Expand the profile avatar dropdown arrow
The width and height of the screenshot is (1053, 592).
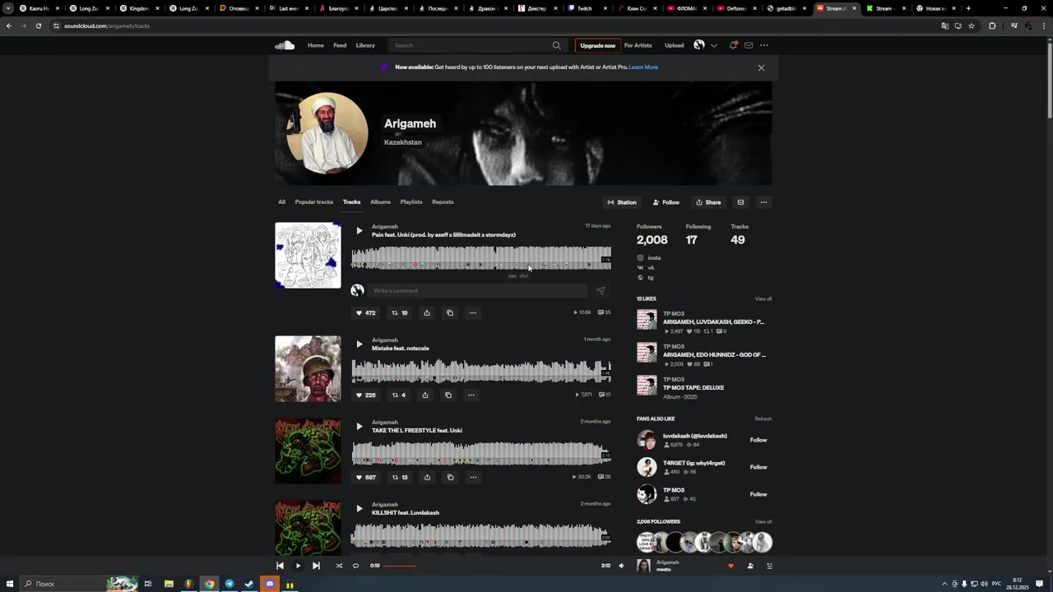coord(713,45)
